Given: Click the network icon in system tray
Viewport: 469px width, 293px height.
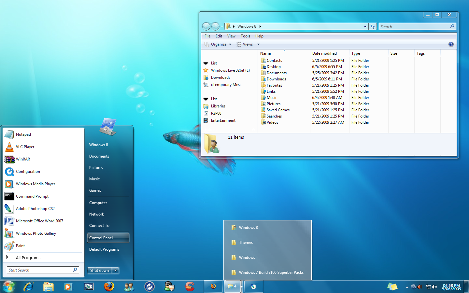Looking at the screenshot, I should (x=428, y=287).
